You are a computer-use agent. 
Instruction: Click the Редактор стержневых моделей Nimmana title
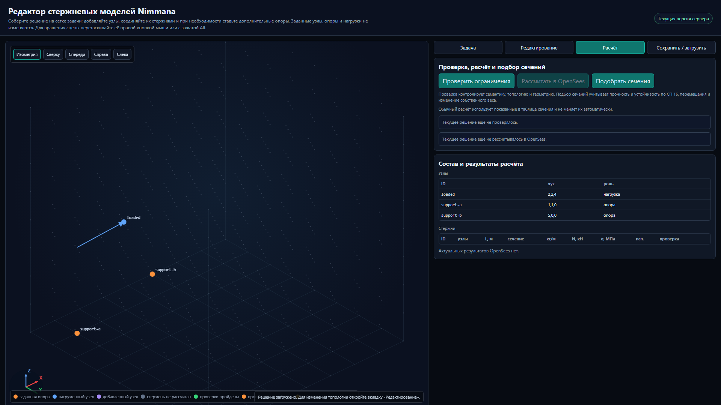[x=92, y=11]
